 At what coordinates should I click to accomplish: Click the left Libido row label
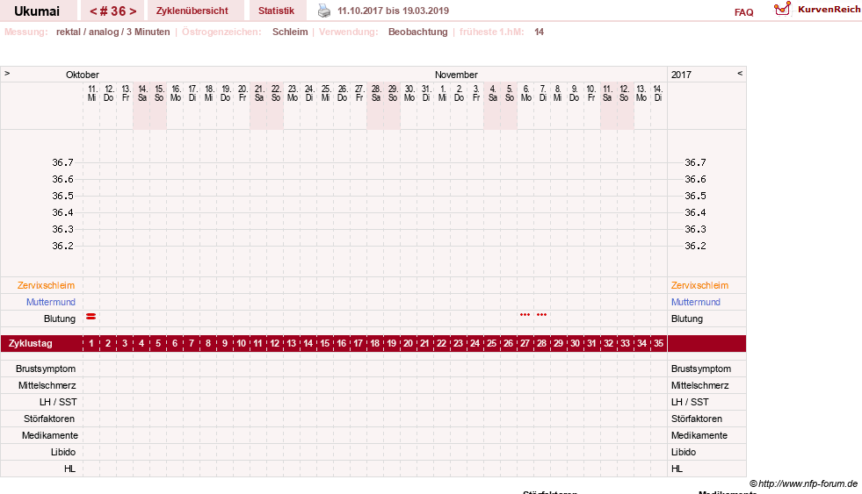(x=63, y=452)
